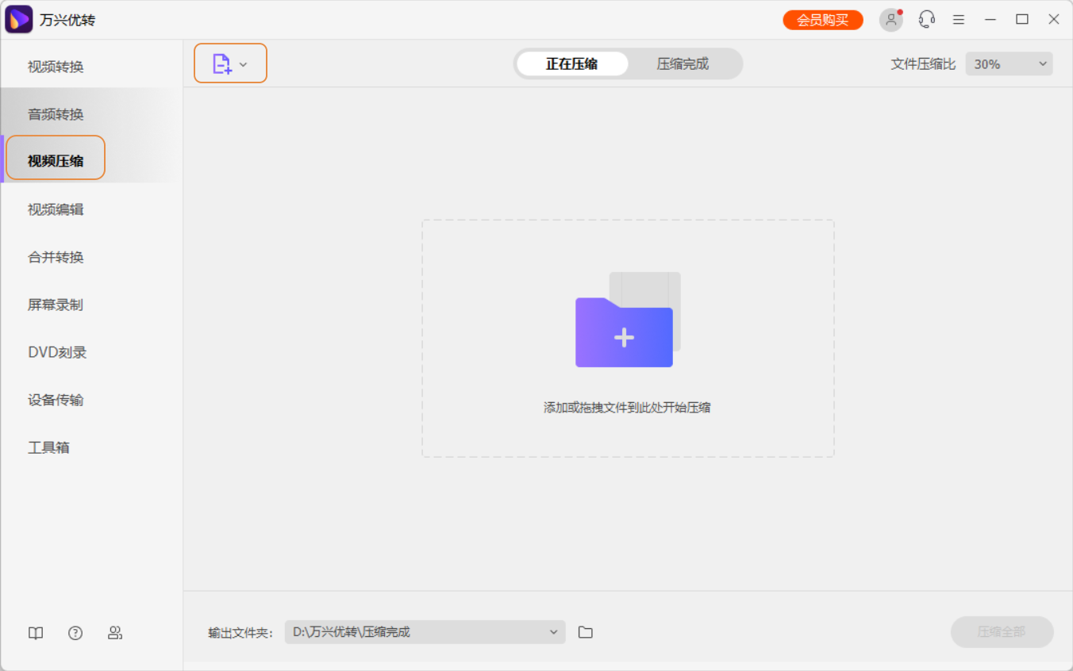Open the community icon at bottom left
This screenshot has width=1073, height=671.
(x=115, y=632)
